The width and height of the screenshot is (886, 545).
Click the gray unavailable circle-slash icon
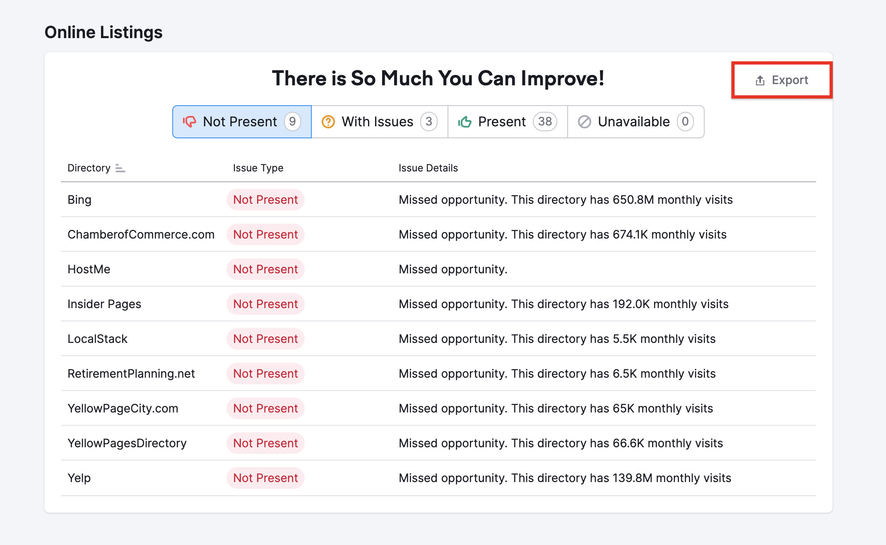tap(584, 122)
